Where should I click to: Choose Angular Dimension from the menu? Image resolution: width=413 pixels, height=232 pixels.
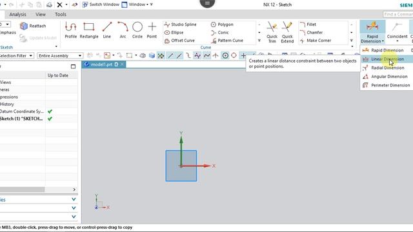click(x=387, y=77)
